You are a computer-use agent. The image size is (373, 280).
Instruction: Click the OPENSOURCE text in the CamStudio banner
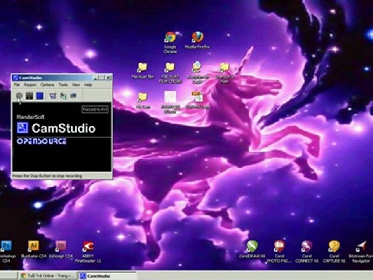coord(42,142)
